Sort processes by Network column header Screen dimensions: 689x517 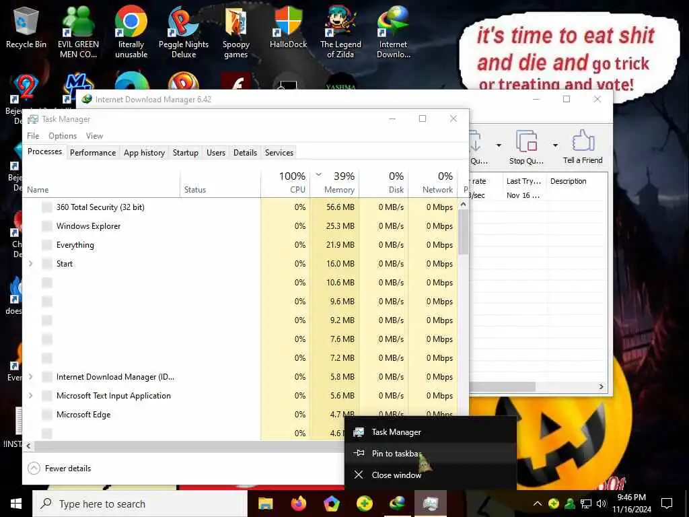click(433, 183)
